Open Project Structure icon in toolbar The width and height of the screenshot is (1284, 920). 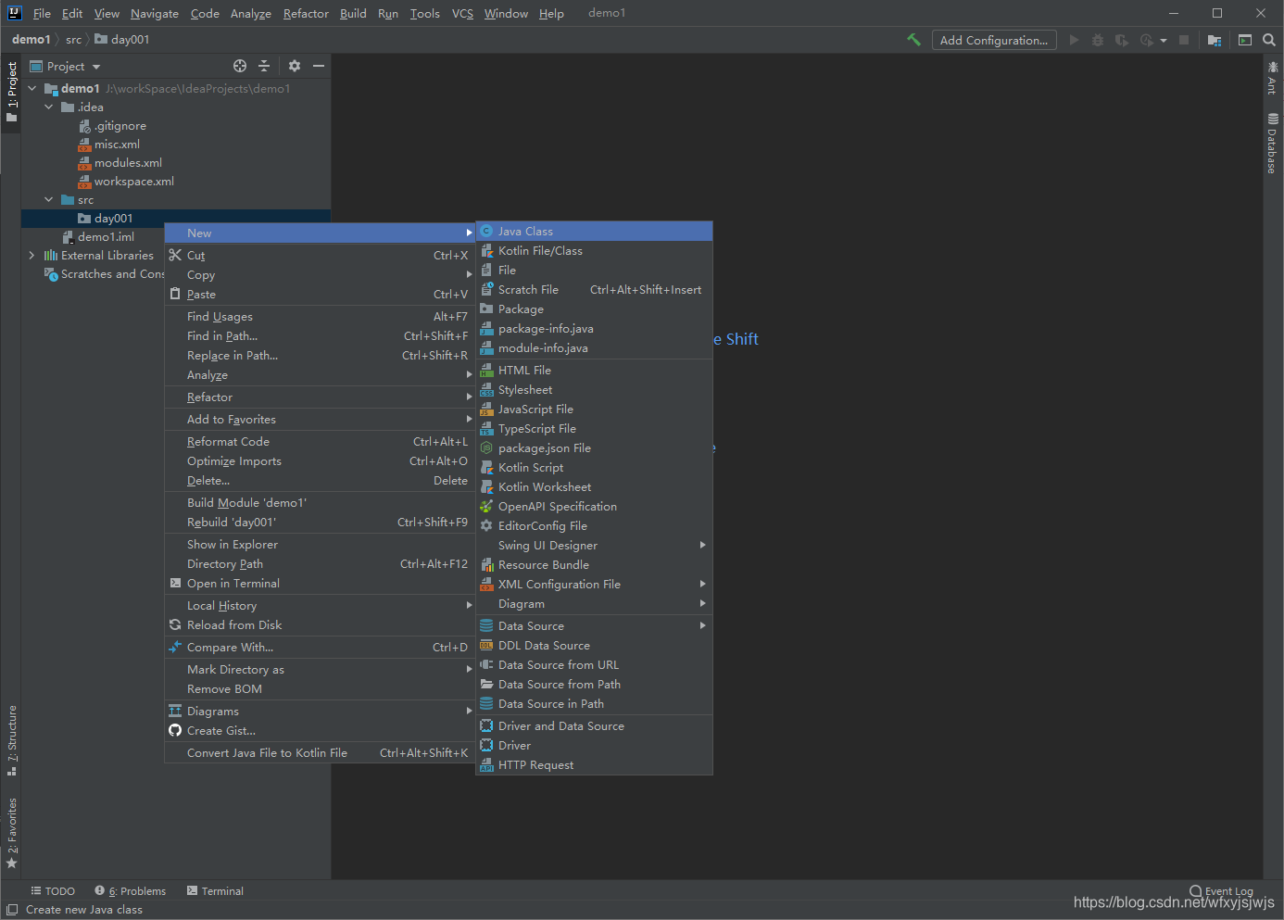click(1215, 40)
